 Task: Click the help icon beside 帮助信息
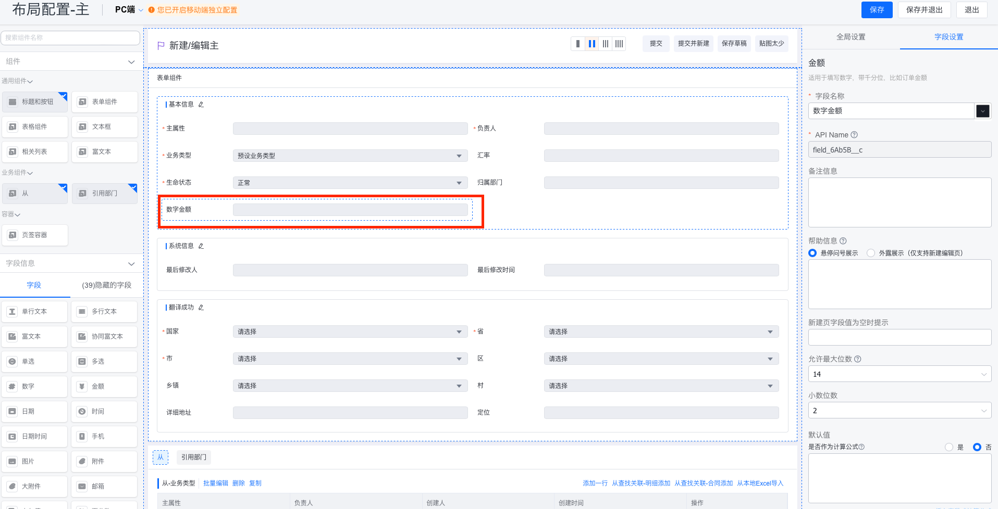click(x=843, y=241)
